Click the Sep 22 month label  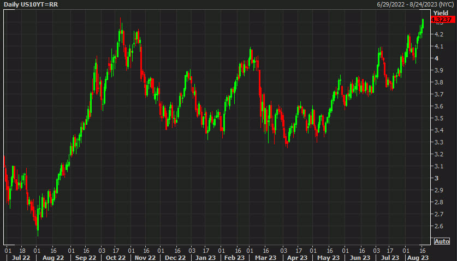click(x=85, y=258)
